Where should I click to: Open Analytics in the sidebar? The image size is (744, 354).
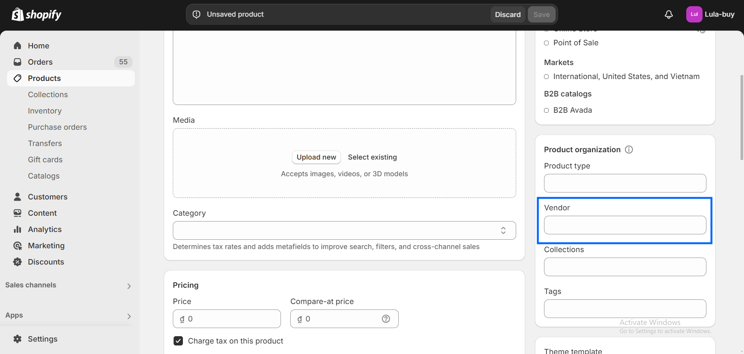71,229
